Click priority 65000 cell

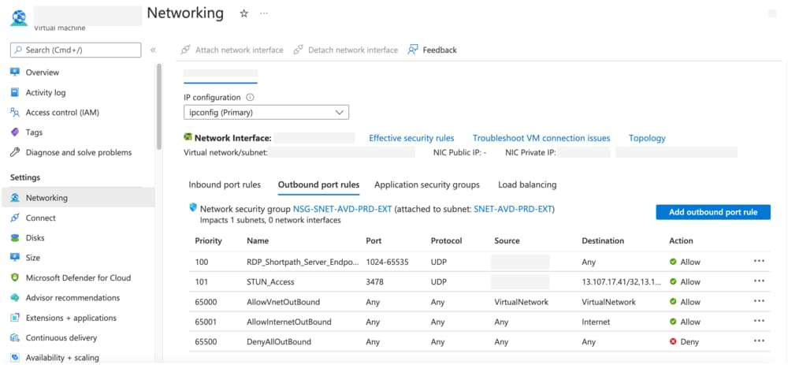pos(206,302)
